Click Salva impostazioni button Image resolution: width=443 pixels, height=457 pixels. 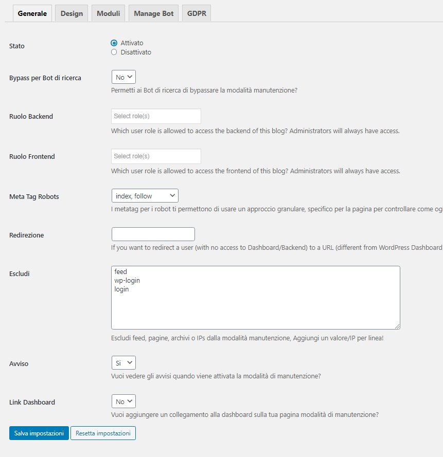pyautogui.click(x=39, y=433)
